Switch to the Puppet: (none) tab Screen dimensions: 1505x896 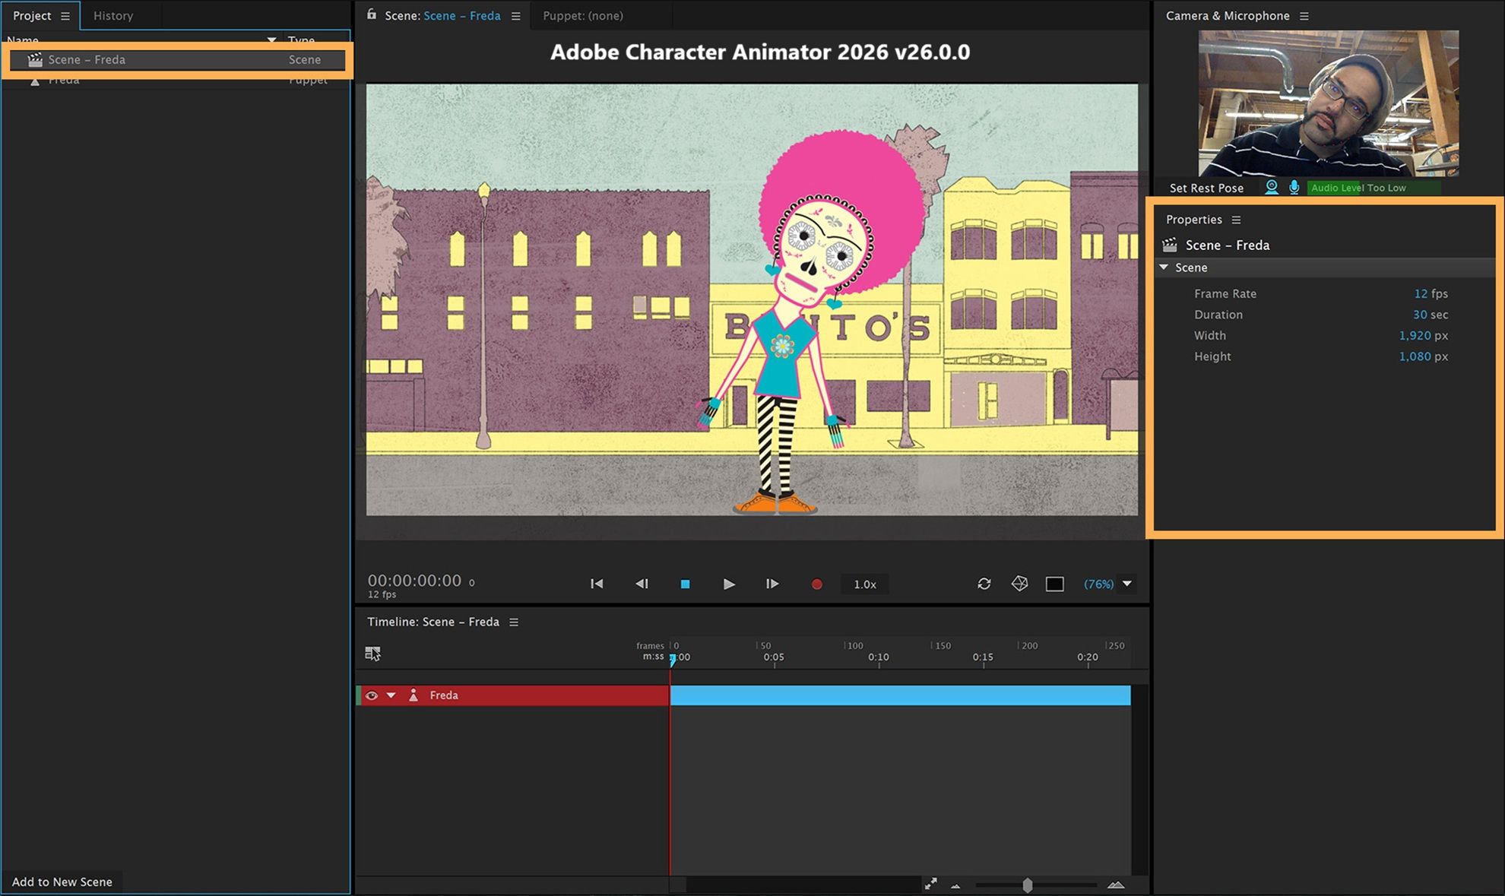pyautogui.click(x=582, y=15)
